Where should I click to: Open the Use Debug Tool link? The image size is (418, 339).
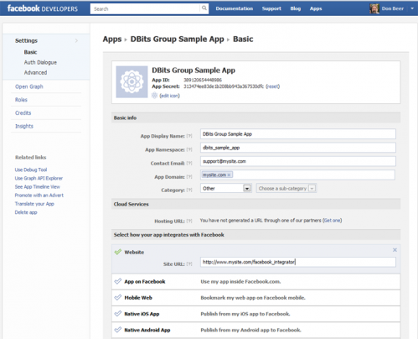tap(31, 169)
